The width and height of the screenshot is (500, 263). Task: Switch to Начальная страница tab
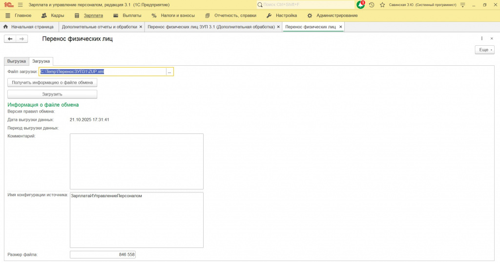pos(29,27)
